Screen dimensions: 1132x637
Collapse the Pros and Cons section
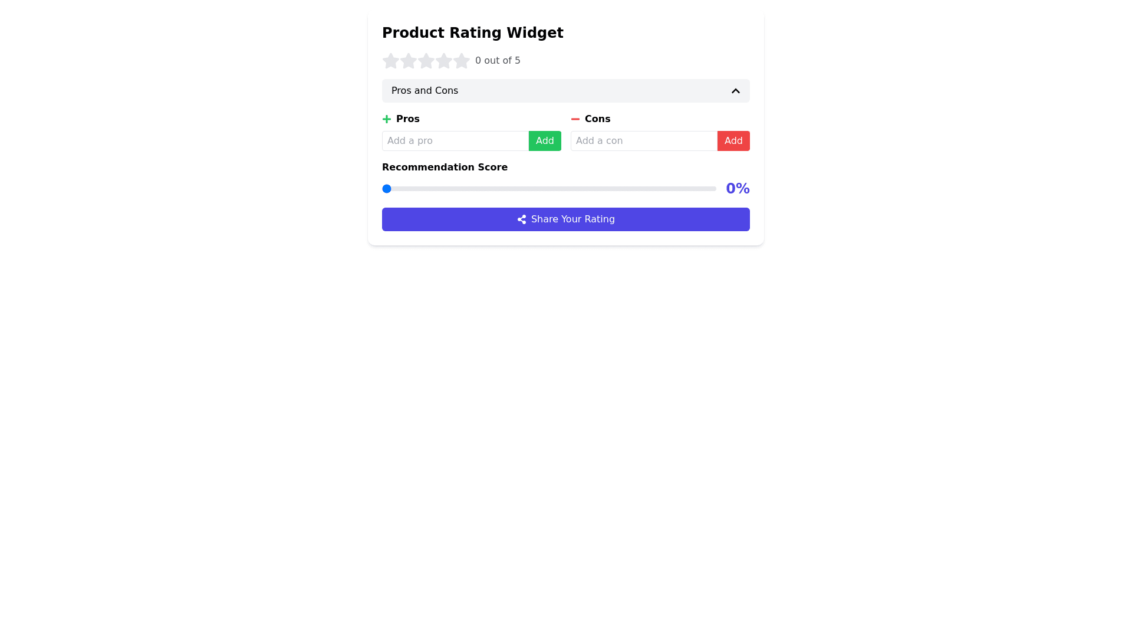(424, 91)
